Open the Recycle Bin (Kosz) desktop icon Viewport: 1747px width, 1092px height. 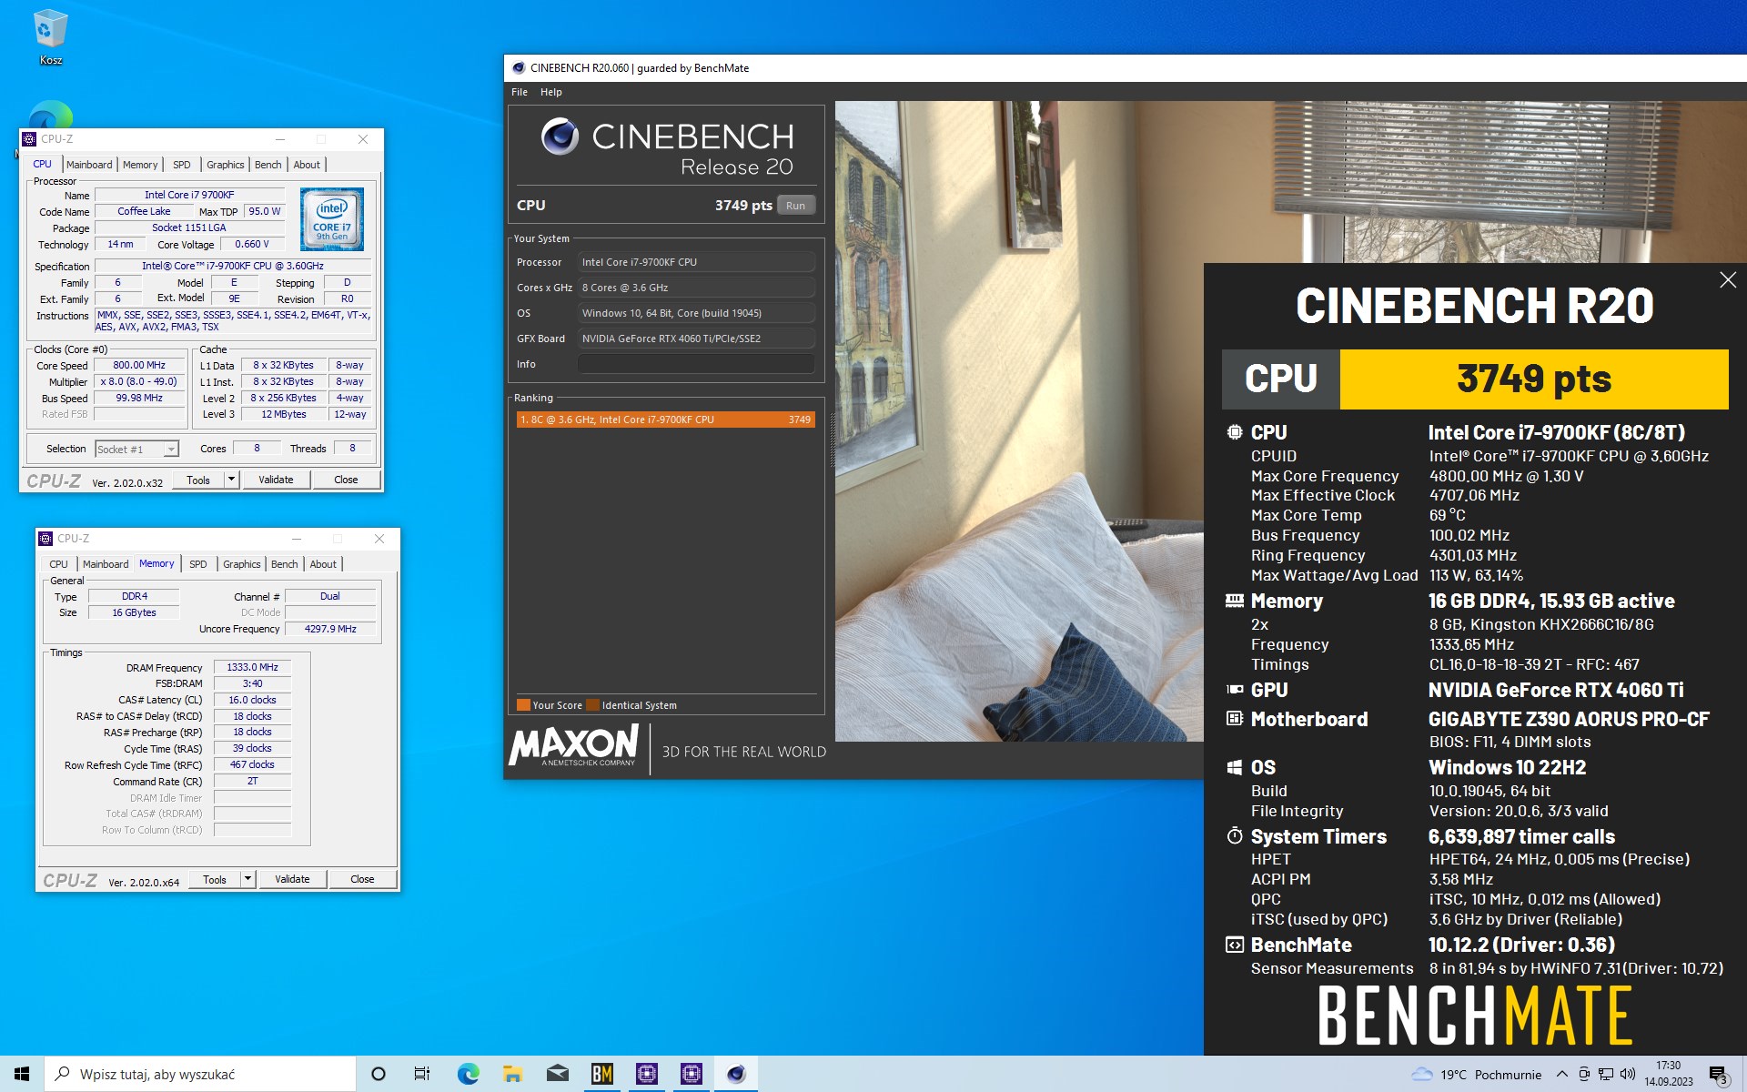(x=50, y=36)
